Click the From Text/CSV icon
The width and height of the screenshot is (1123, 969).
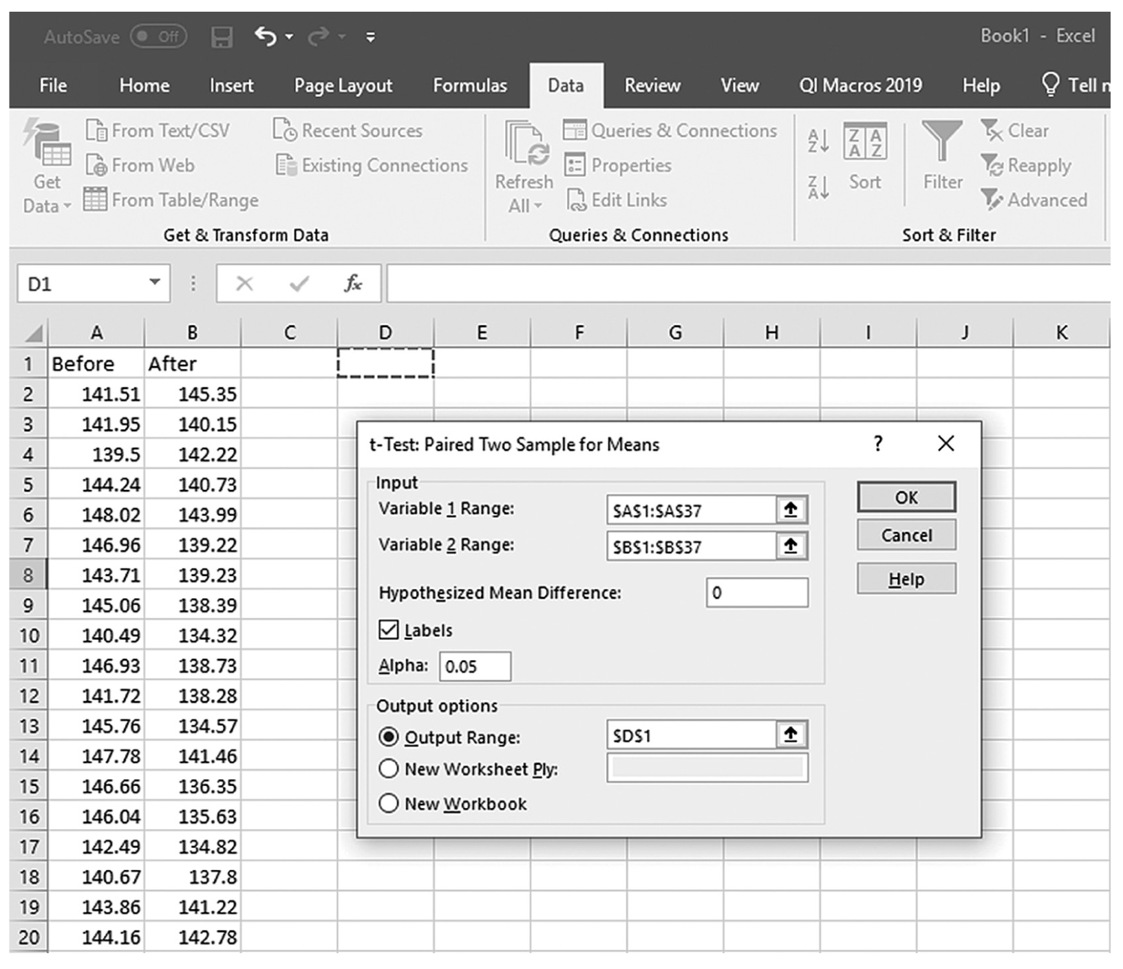(x=96, y=130)
